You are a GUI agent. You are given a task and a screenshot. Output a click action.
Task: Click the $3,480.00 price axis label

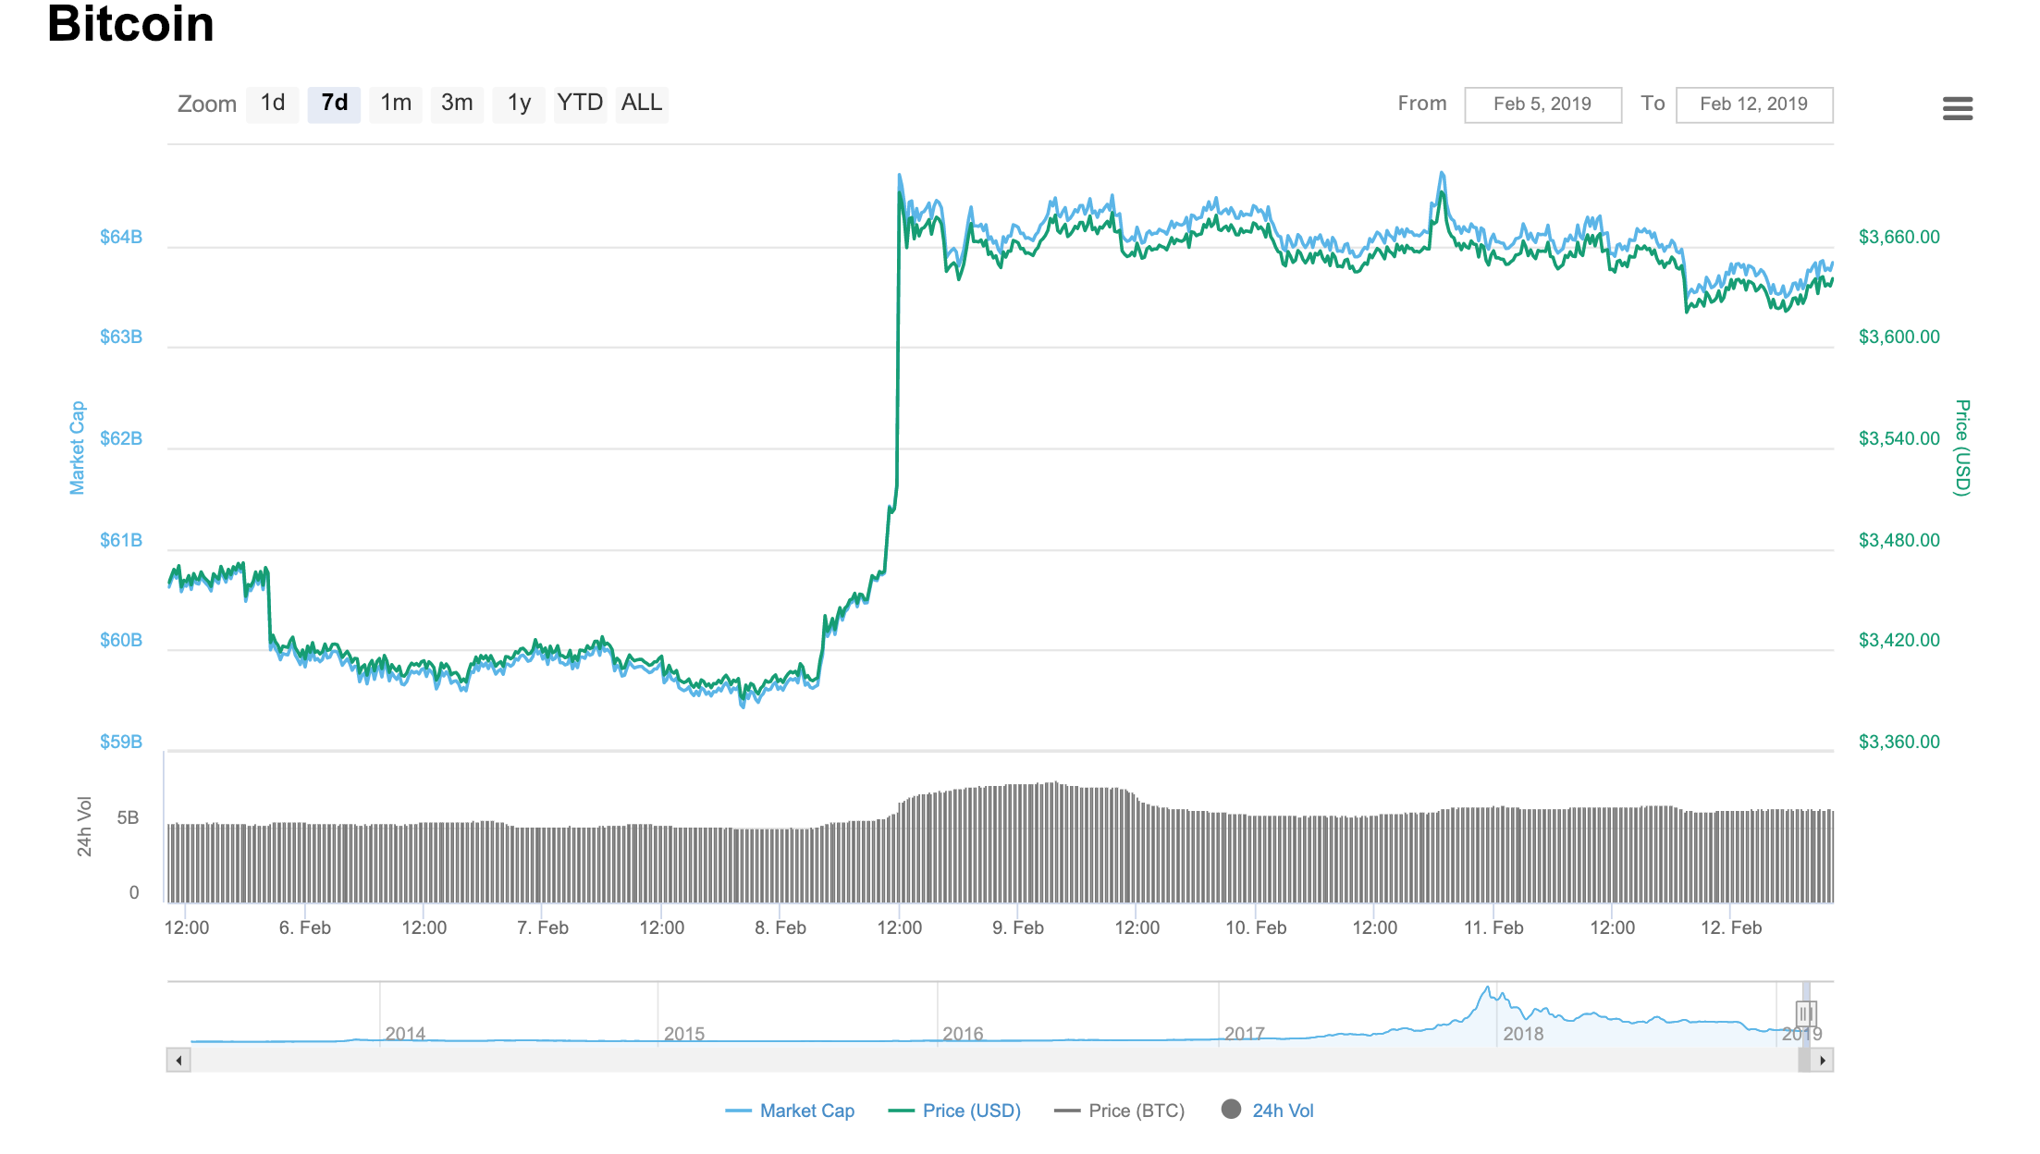click(x=1899, y=540)
